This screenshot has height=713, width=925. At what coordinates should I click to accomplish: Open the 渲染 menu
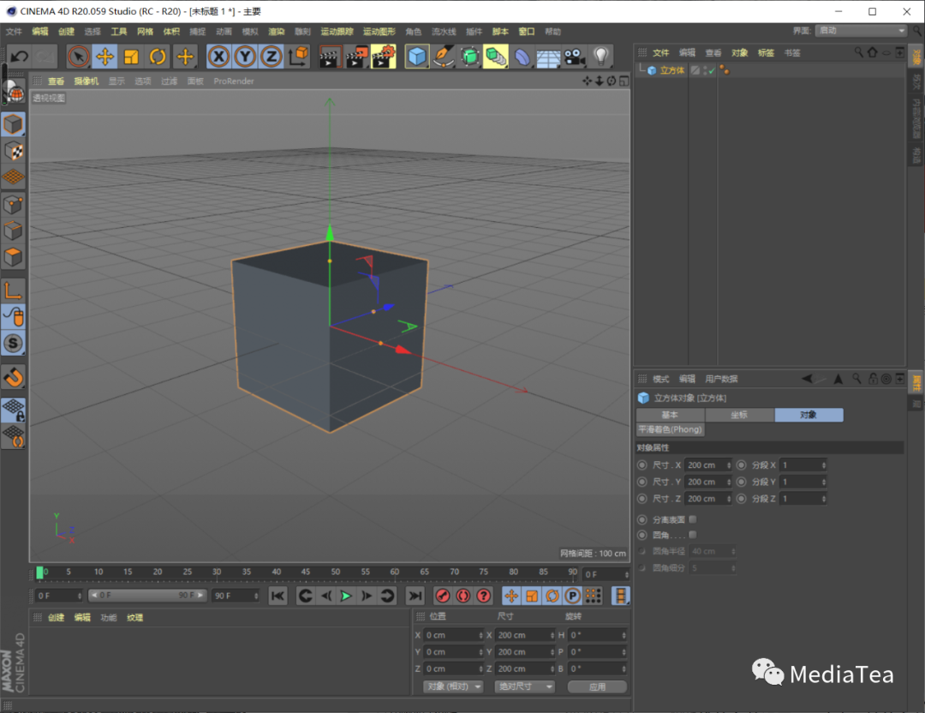pos(276,31)
